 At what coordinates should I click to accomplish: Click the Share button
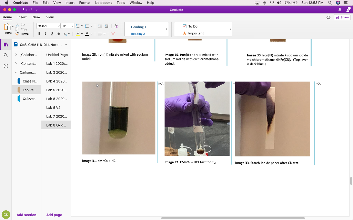pos(342,17)
